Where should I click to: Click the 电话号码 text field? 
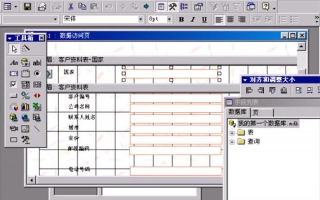176,171
